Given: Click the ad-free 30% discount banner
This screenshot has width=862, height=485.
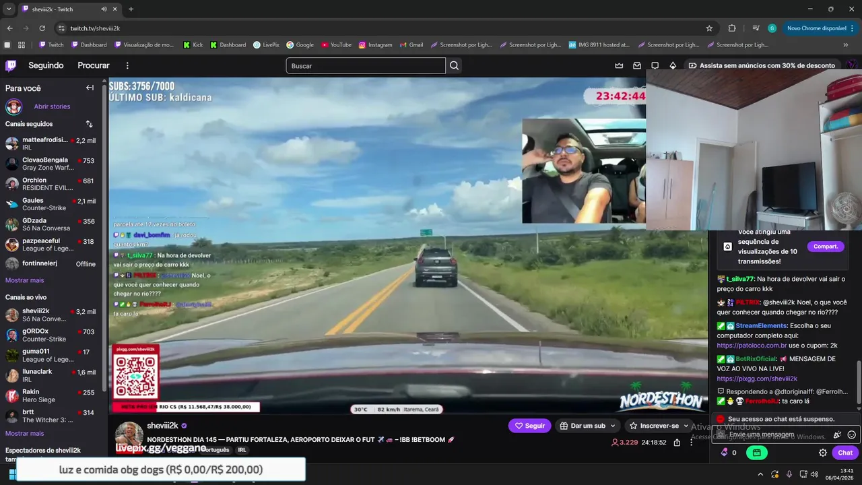Looking at the screenshot, I should [762, 65].
